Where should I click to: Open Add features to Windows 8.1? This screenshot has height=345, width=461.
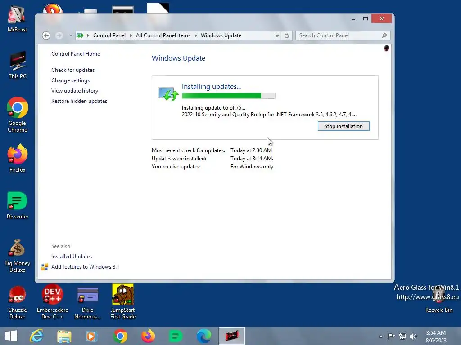coord(85,267)
